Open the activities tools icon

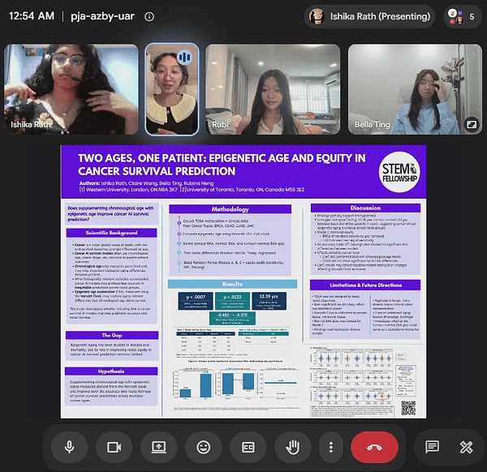466,447
